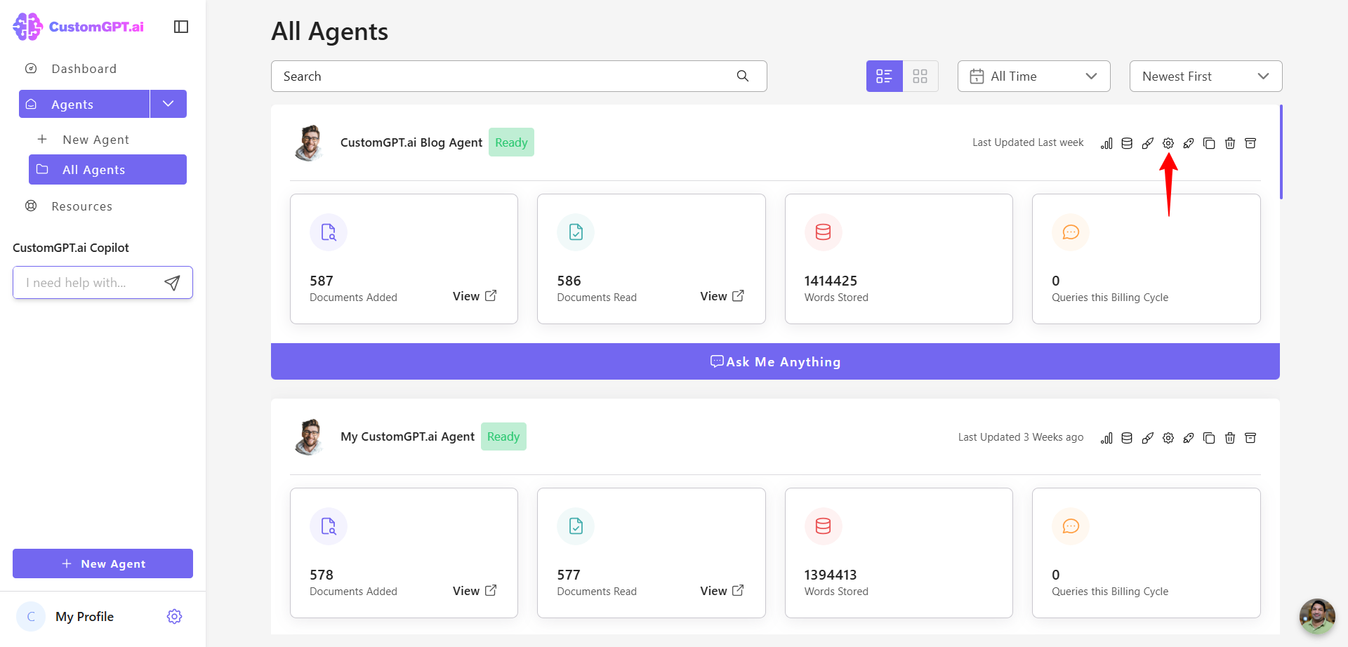Duplicate the CustomGPT.ai Blog Agent
This screenshot has height=647, width=1348.
[x=1209, y=143]
